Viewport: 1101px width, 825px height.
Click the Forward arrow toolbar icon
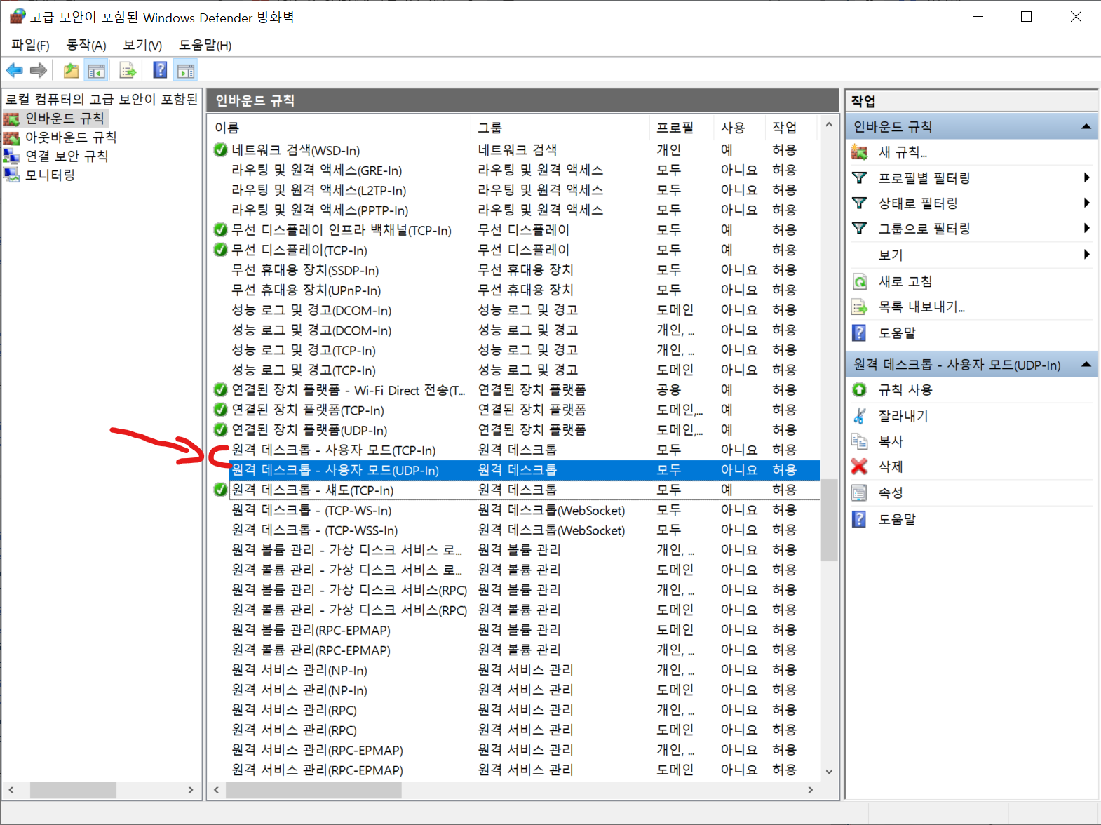click(x=39, y=70)
